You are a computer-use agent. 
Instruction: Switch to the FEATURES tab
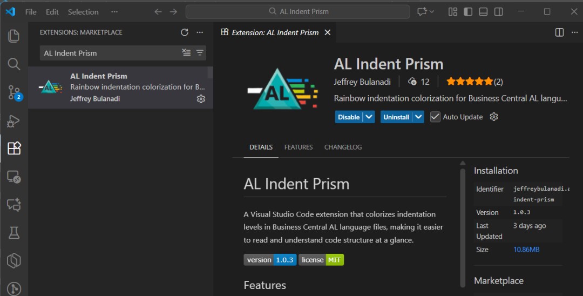click(x=299, y=147)
